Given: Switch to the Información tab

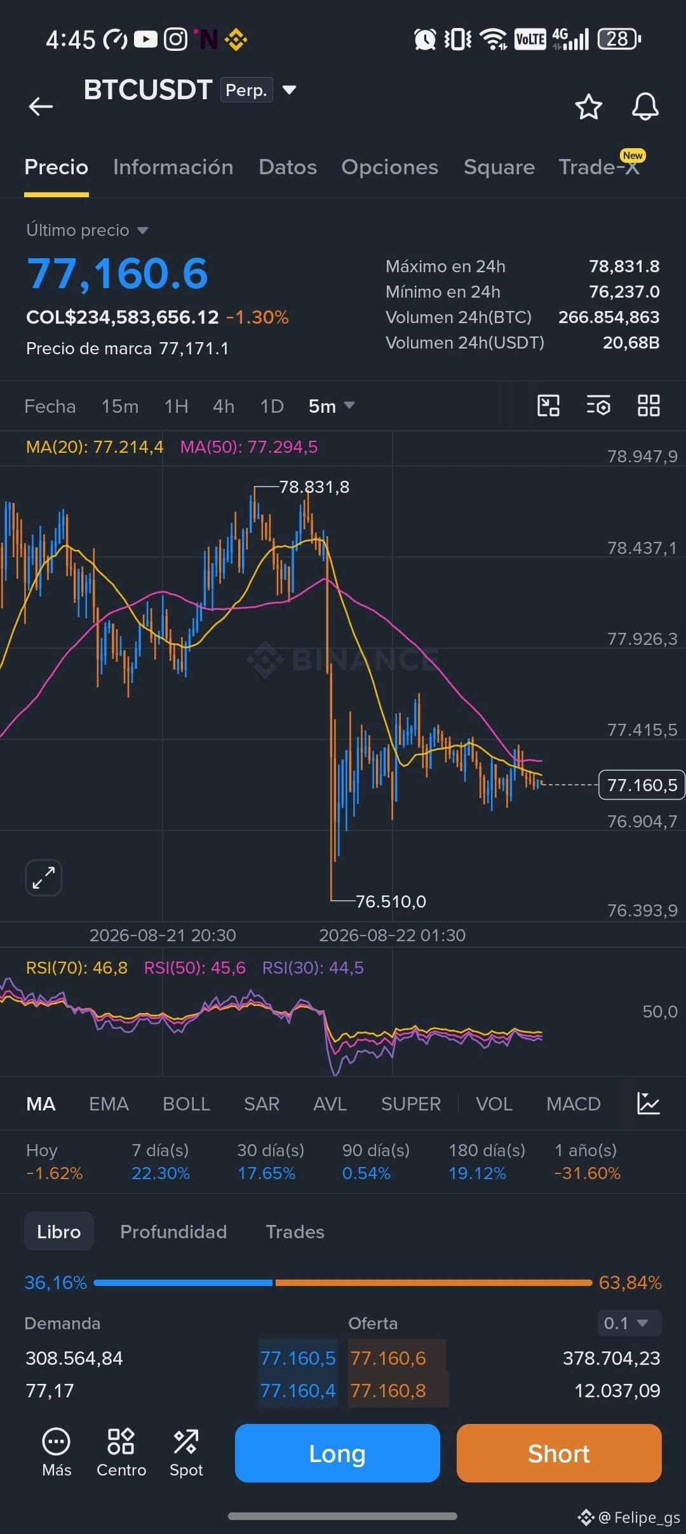Looking at the screenshot, I should pos(173,167).
